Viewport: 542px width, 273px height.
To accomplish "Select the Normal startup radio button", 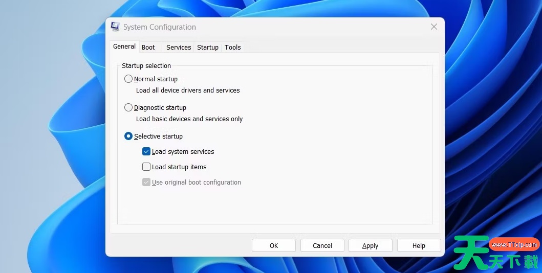I will (x=128, y=79).
